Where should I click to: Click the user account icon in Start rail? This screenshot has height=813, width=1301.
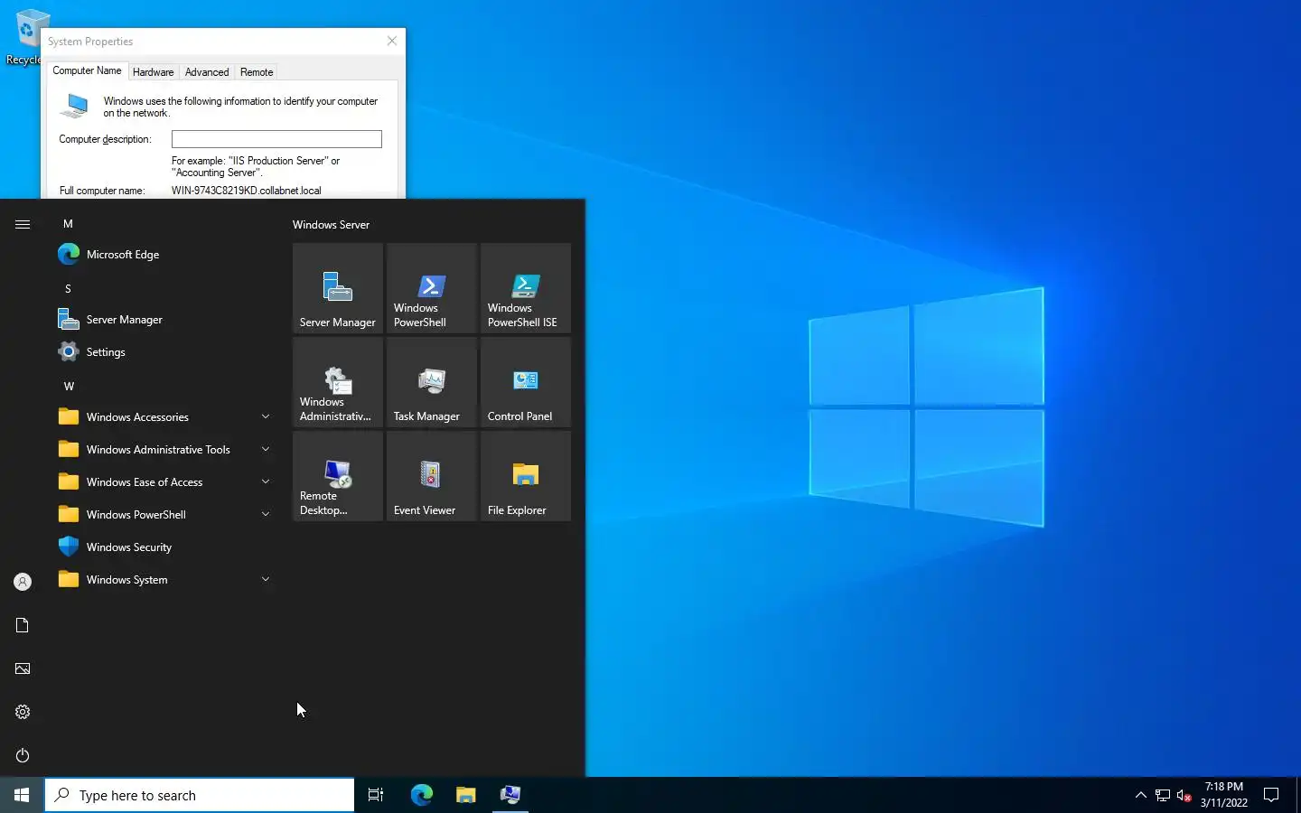pyautogui.click(x=23, y=582)
